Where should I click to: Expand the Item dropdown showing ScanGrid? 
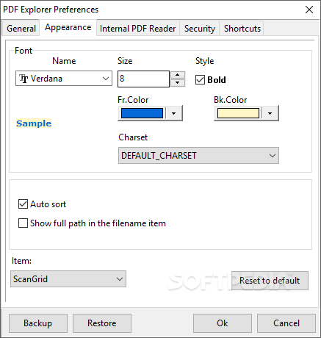68,278
